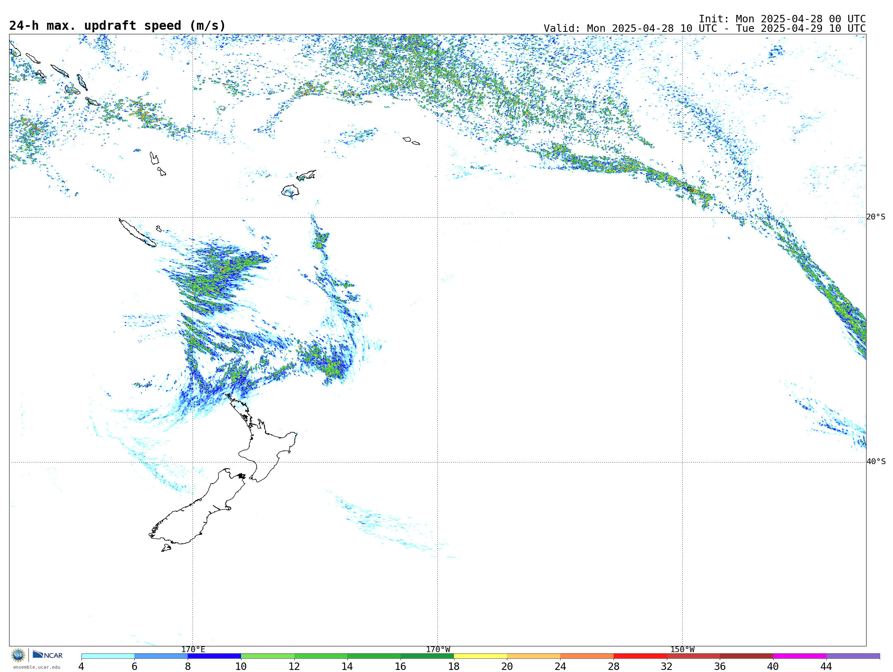Click the colorbar tick label 10
Screen dimensions: 893x672
point(241,667)
